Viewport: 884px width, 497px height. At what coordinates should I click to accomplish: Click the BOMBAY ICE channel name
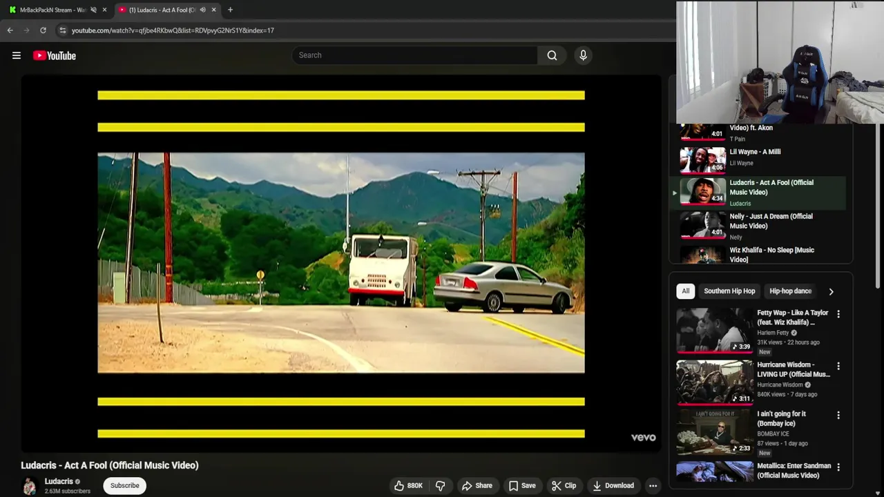[773, 433]
